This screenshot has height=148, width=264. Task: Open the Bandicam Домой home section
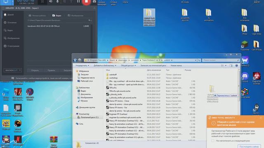9,15
